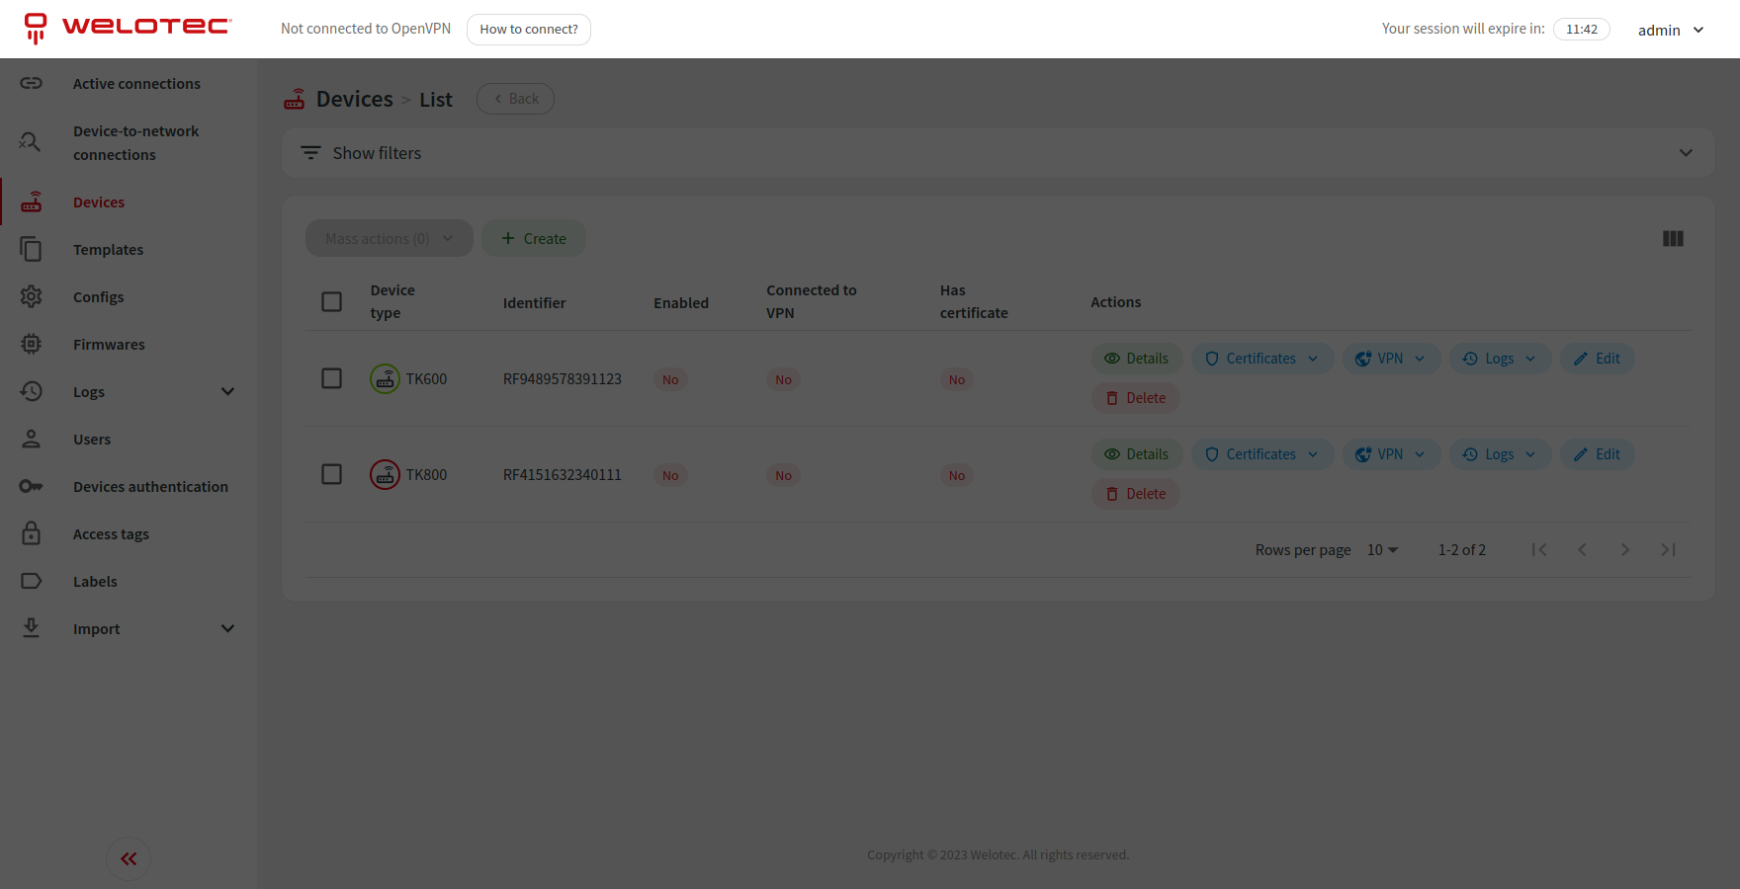Screen dimensions: 1740x889
Task: Expand the Show filters panel
Action: click(998, 153)
